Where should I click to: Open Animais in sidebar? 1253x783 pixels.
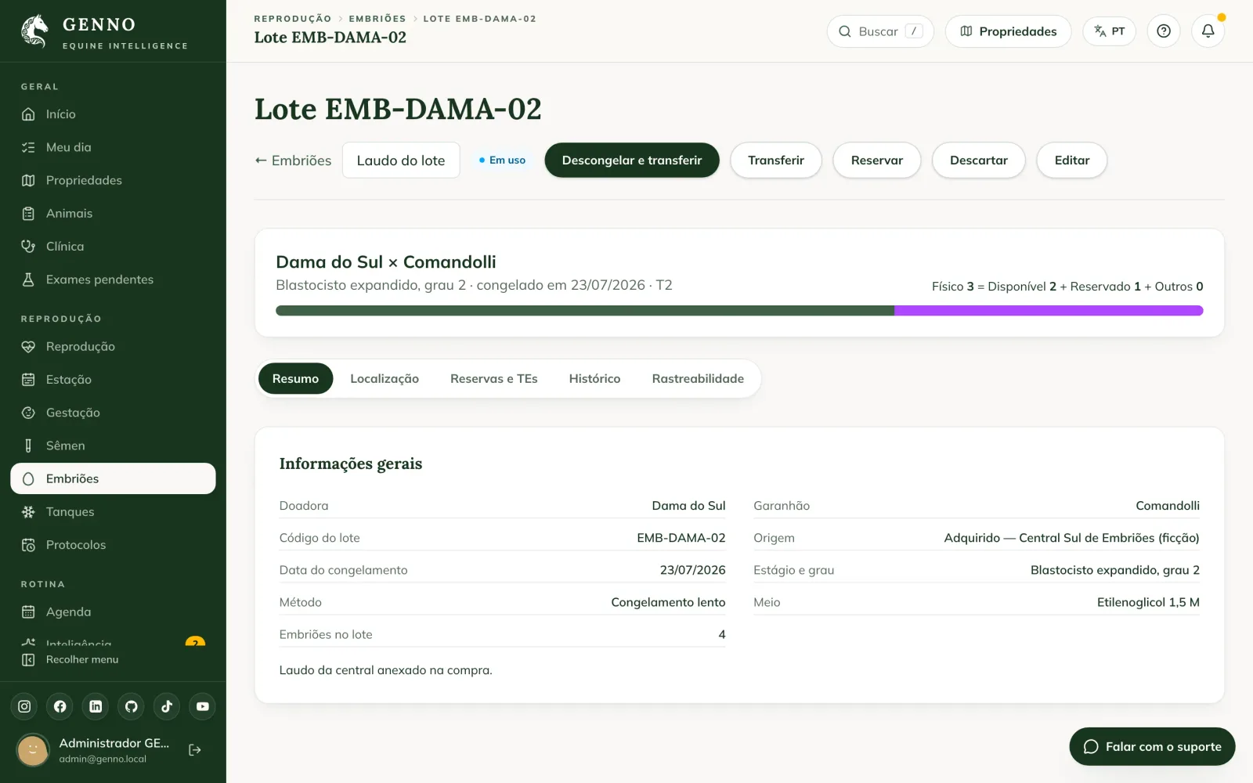point(113,214)
